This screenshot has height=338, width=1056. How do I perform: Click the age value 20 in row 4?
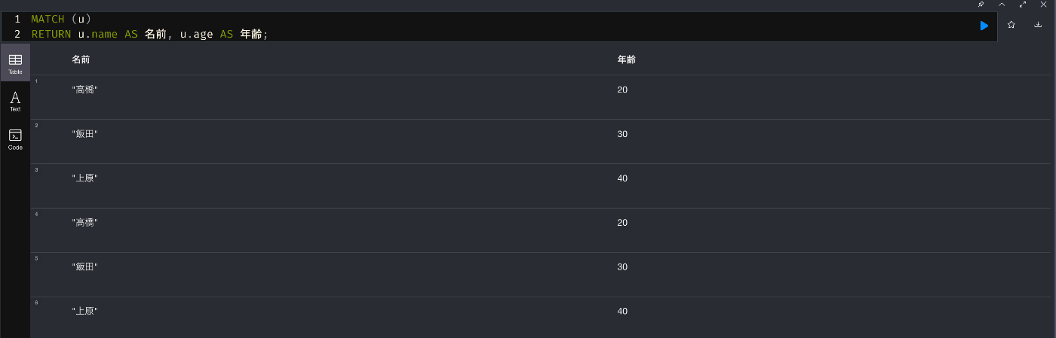pos(622,223)
